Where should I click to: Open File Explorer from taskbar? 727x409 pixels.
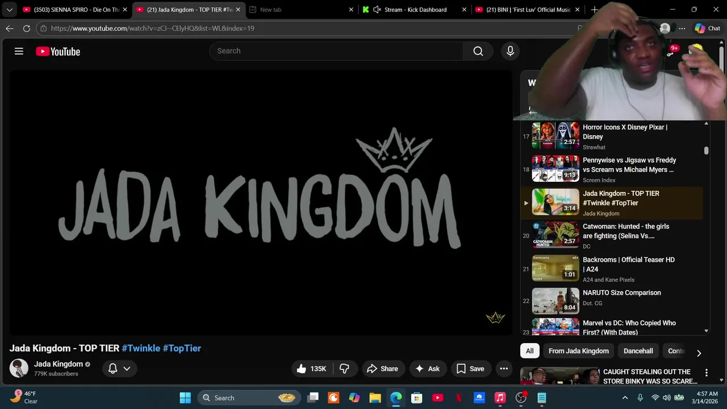[375, 398]
